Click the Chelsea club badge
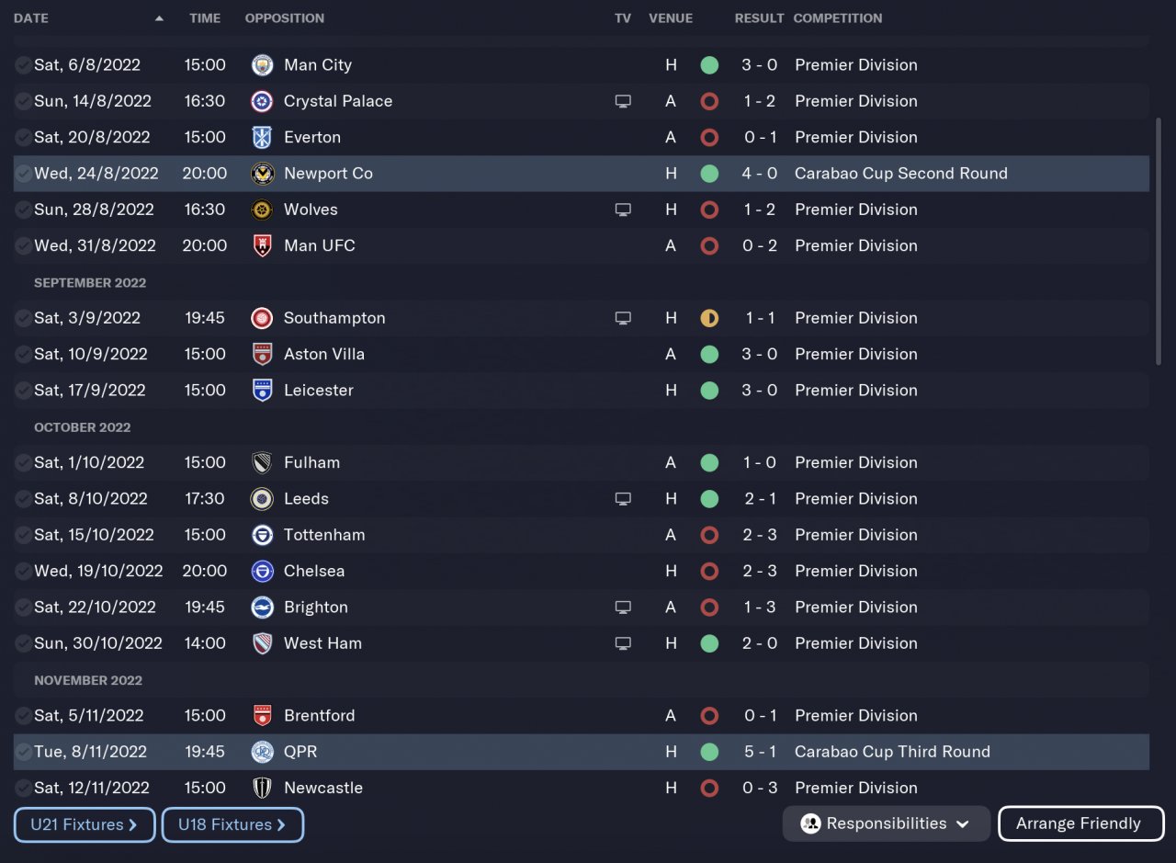Image resolution: width=1176 pixels, height=863 pixels. [262, 571]
